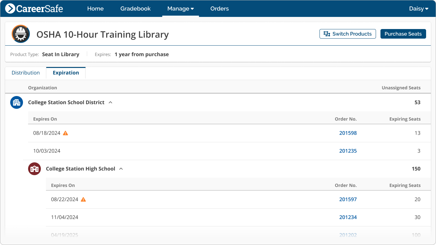The width and height of the screenshot is (436, 245).
Task: Click the 201202 order link
Action: (x=348, y=235)
